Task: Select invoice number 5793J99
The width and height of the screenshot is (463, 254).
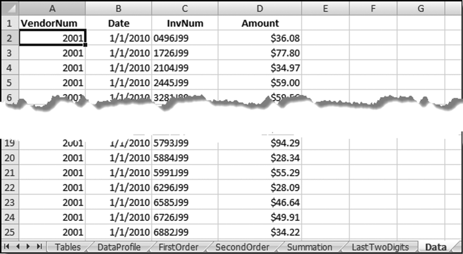Action: pos(185,143)
